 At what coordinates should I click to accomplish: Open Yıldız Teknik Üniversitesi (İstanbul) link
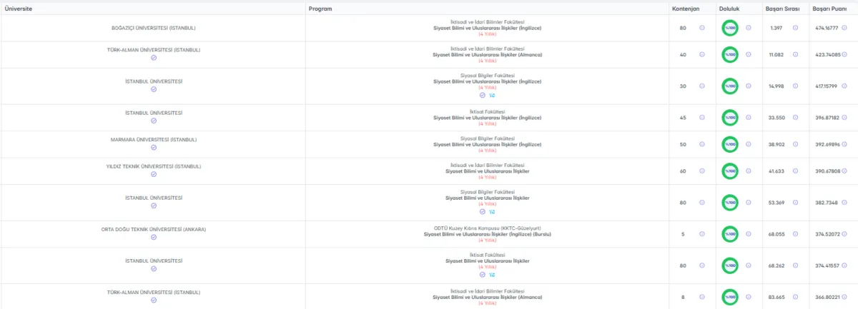154,166
